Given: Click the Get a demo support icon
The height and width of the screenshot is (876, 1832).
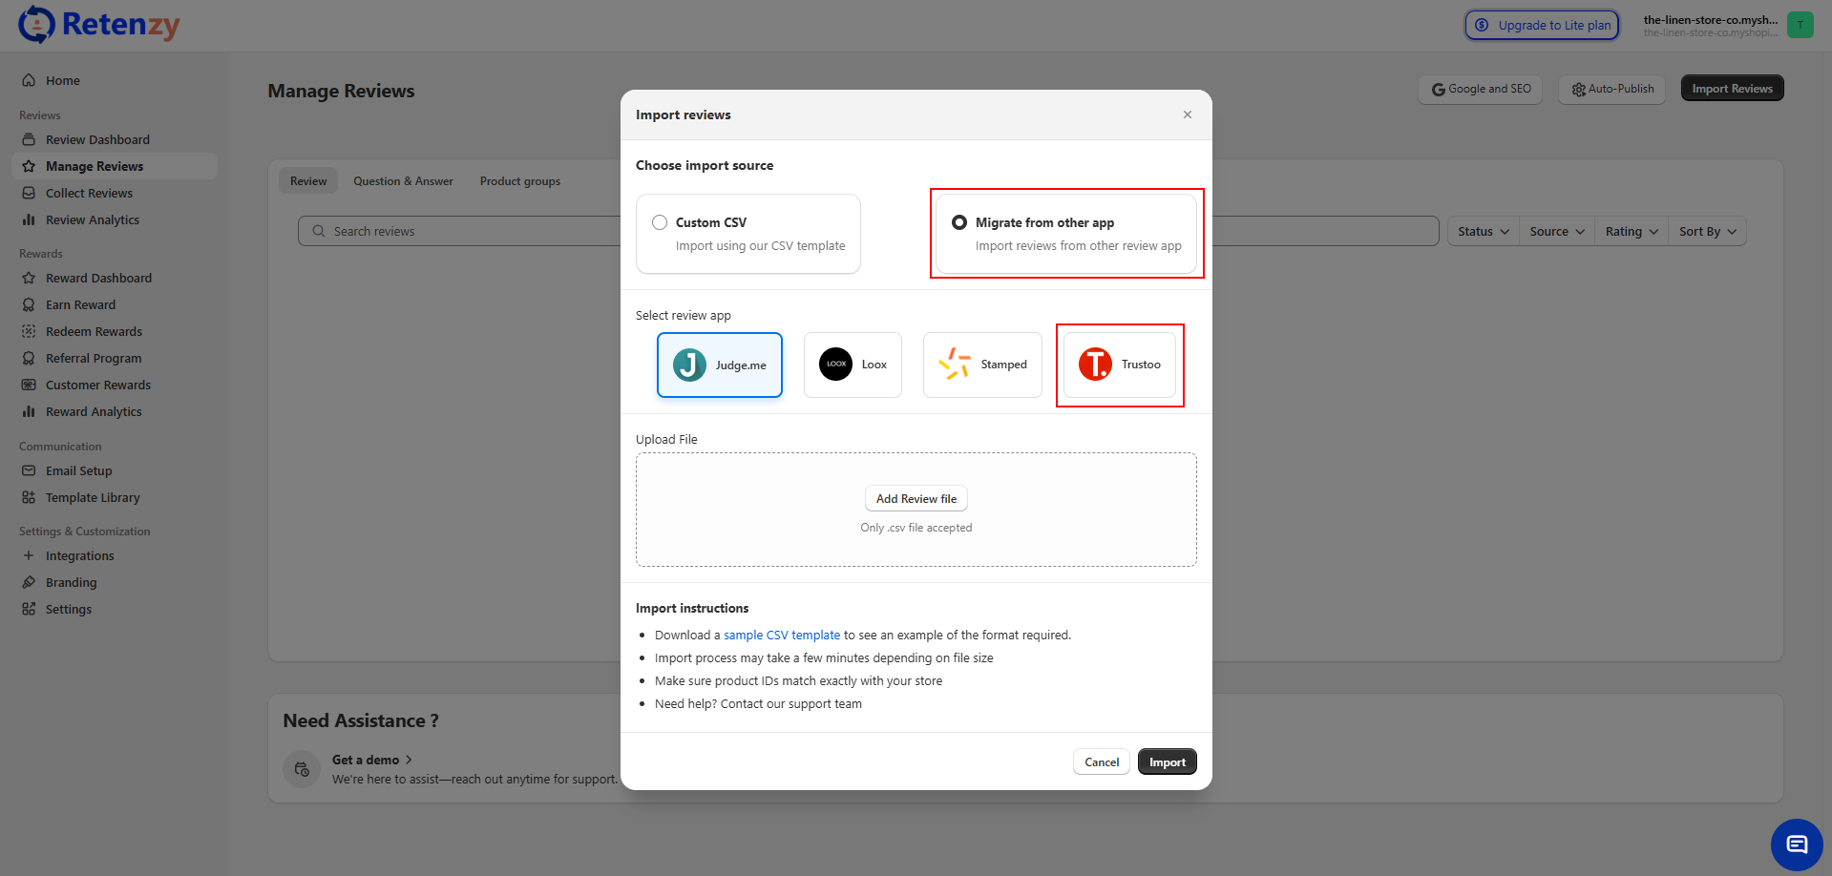Looking at the screenshot, I should pos(302,769).
